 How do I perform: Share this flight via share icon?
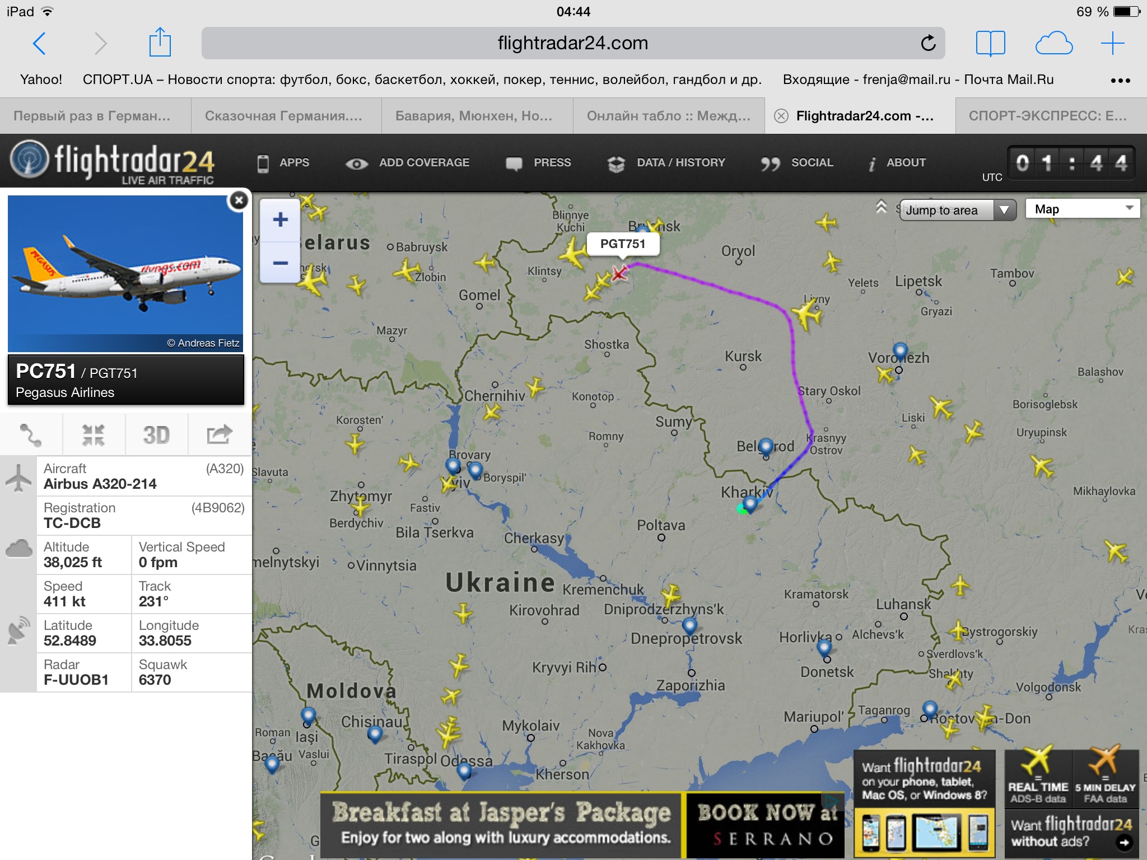[220, 435]
